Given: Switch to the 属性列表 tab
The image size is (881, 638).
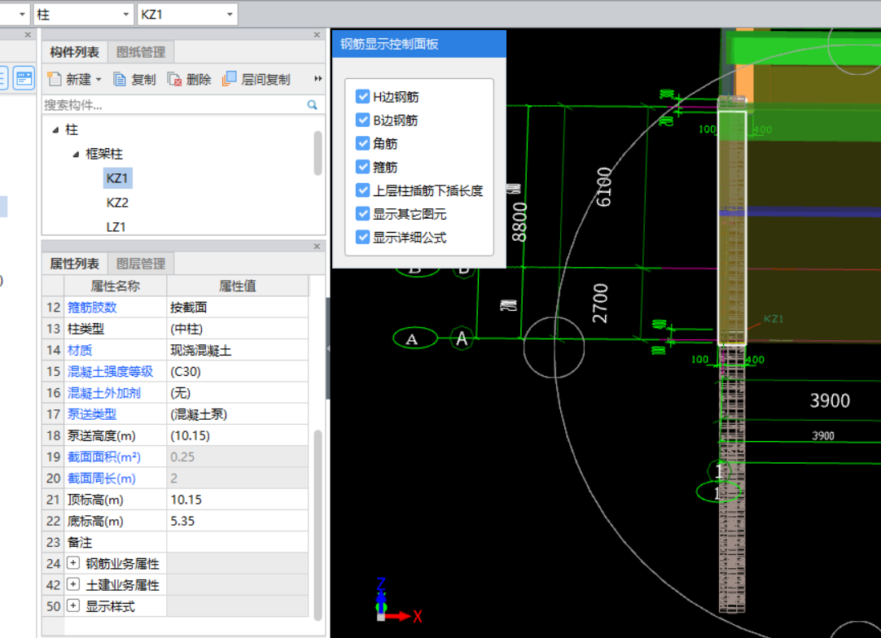Looking at the screenshot, I should pyautogui.click(x=75, y=264).
